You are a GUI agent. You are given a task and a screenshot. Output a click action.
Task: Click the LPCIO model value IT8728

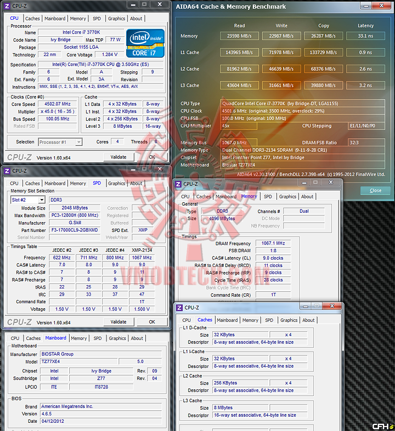click(x=101, y=387)
